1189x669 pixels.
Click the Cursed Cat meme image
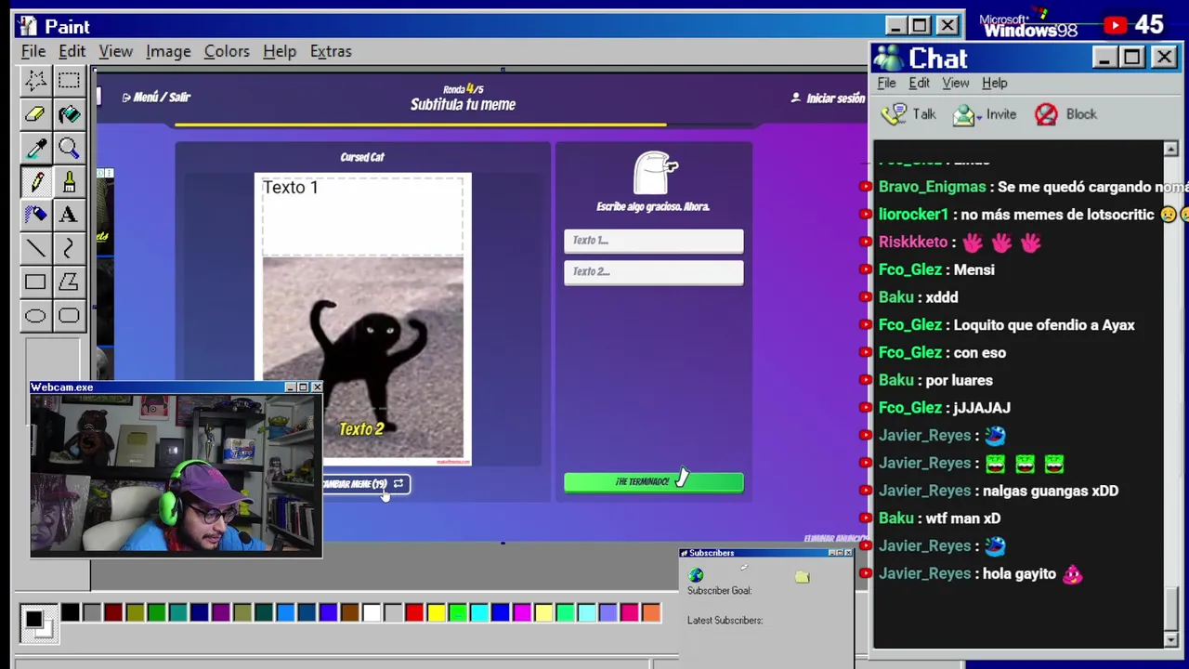tap(362, 319)
